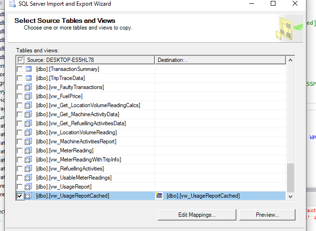Select the [dbo].[vw_UsageReport] row text
Viewport: 316px width, 231px height.
coord(64,187)
